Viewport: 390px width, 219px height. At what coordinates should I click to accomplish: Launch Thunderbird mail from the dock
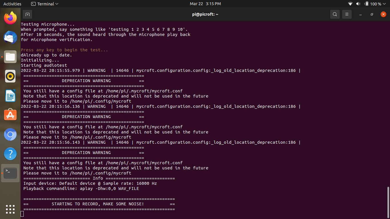tap(10, 37)
